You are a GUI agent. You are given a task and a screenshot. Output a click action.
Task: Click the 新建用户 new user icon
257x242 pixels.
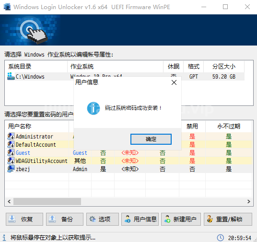tap(167, 219)
